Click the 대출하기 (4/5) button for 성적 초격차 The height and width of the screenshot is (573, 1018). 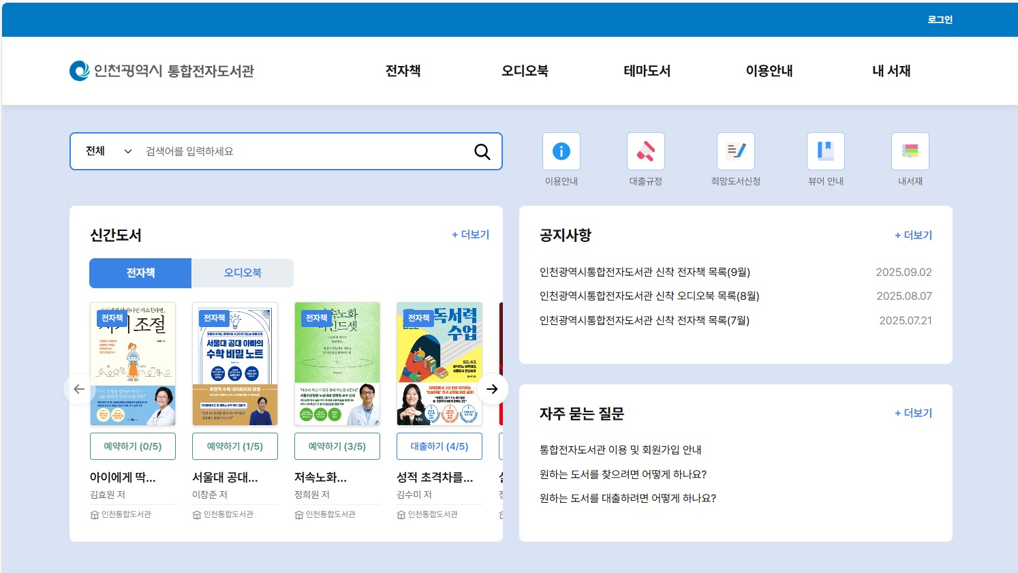click(439, 446)
